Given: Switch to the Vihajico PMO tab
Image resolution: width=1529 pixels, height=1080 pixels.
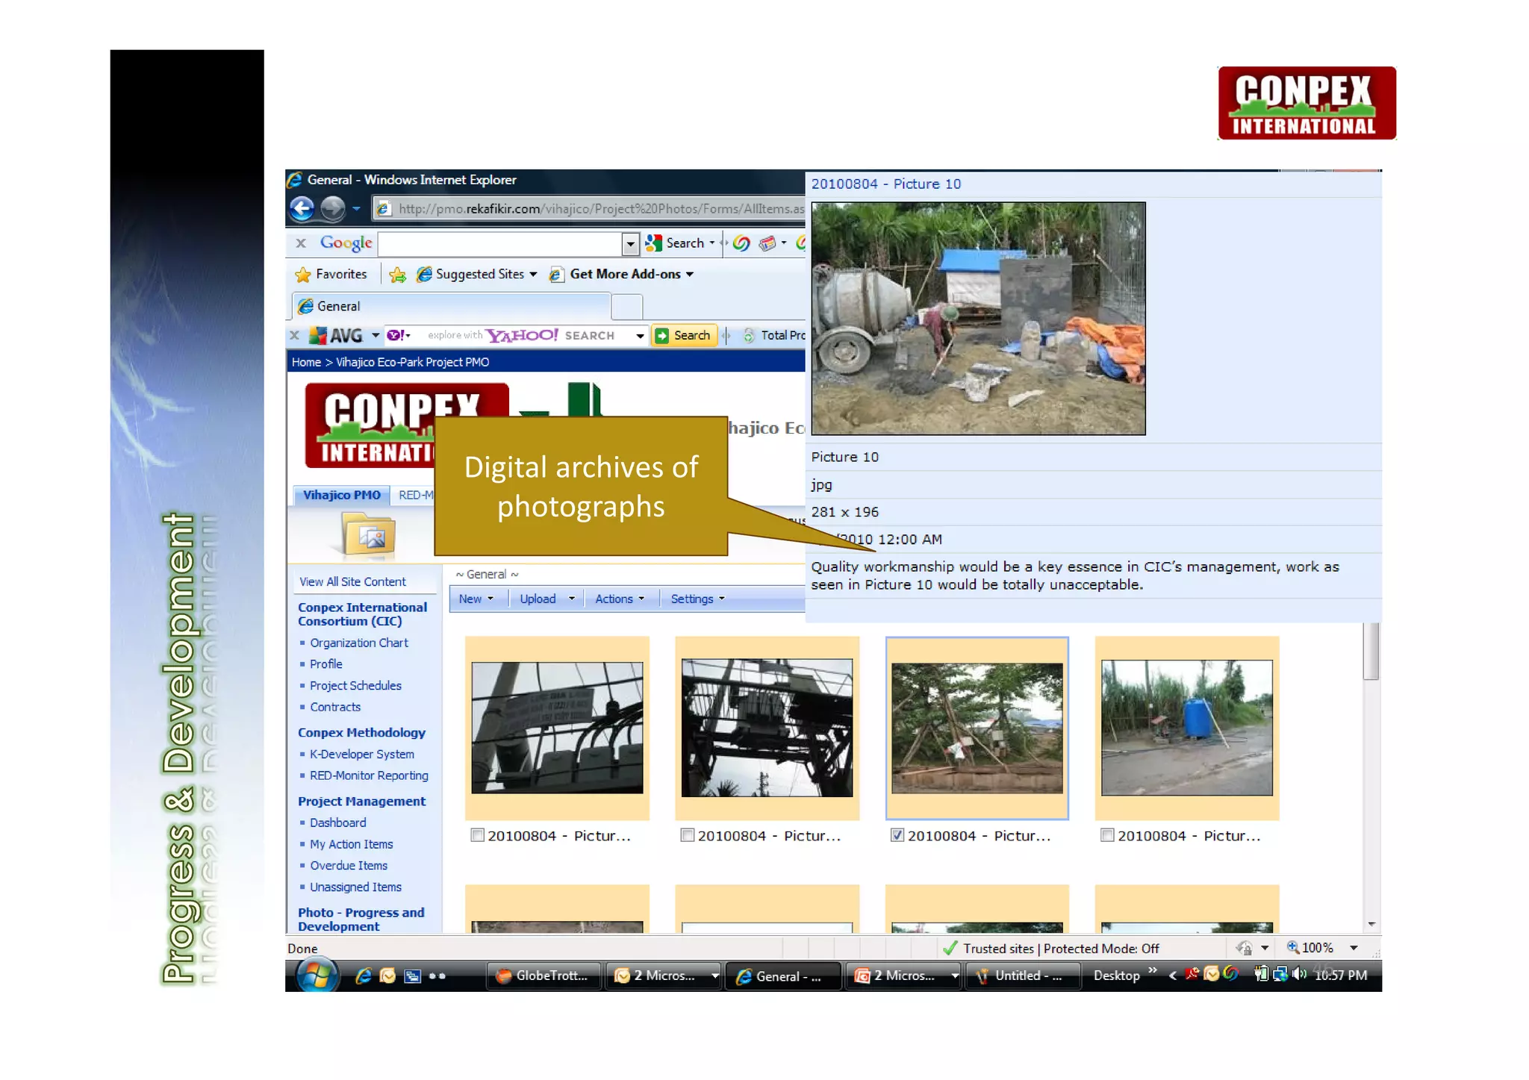Looking at the screenshot, I should click(x=341, y=495).
